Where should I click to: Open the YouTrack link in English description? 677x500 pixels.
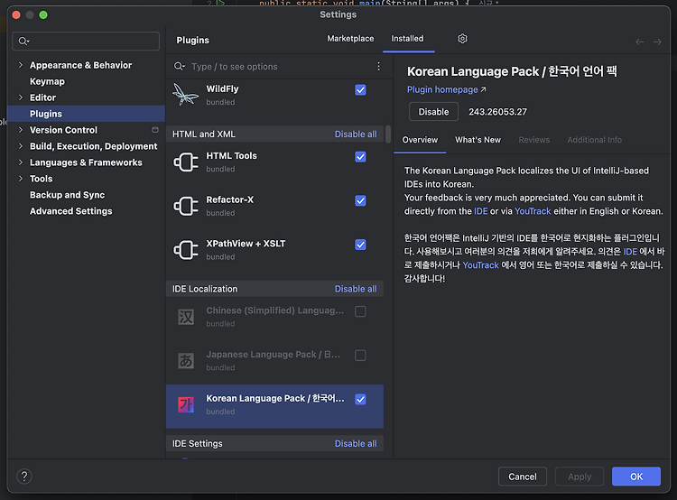(x=533, y=211)
